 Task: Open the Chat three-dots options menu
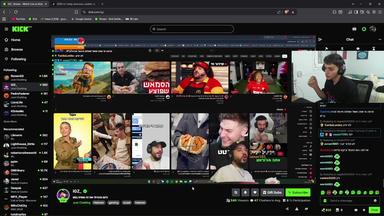click(380, 39)
